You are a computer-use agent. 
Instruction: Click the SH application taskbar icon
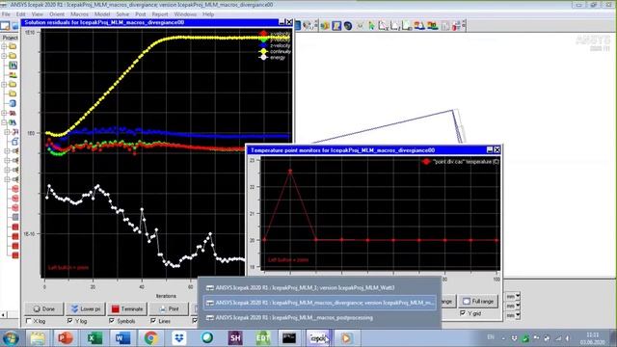235,338
